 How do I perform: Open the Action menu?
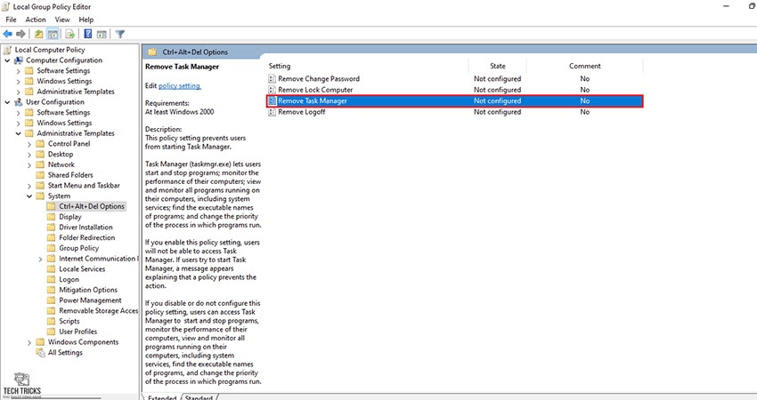pyautogui.click(x=36, y=20)
